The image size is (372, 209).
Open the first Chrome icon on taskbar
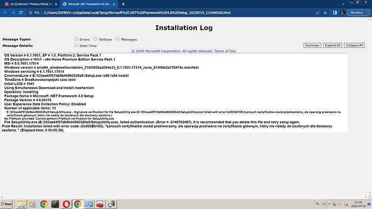(44, 204)
